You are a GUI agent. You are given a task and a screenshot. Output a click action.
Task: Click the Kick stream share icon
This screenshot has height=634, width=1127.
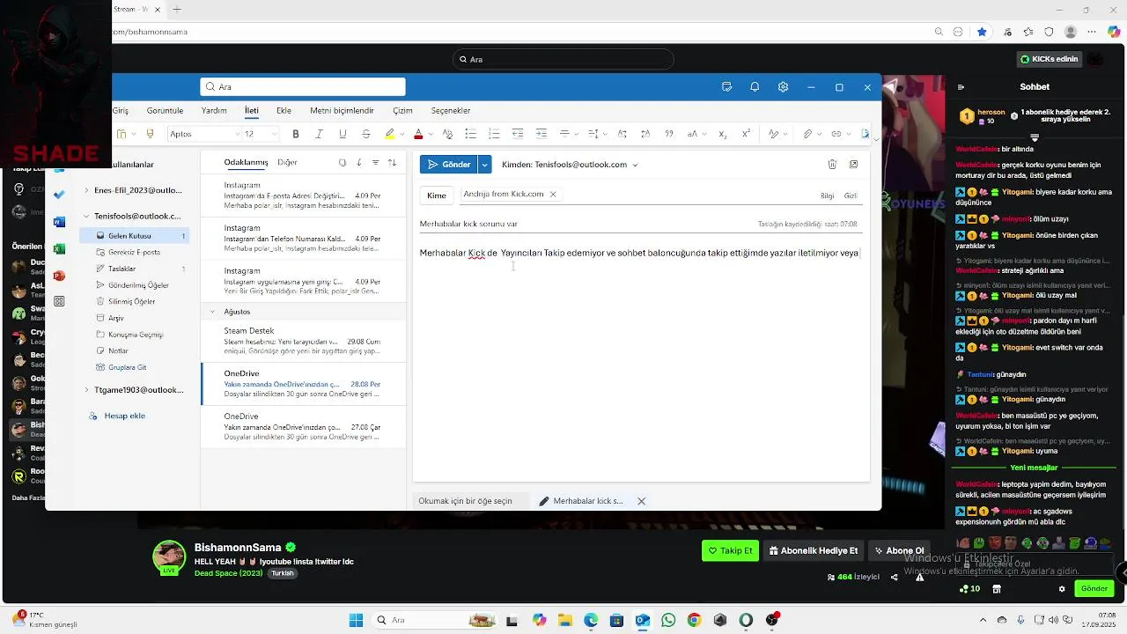click(895, 577)
